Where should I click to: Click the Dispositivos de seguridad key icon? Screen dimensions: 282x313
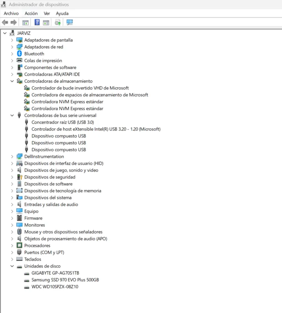tap(20, 177)
